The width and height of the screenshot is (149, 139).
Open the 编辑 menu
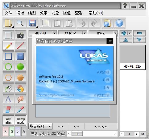(x=20, y=13)
